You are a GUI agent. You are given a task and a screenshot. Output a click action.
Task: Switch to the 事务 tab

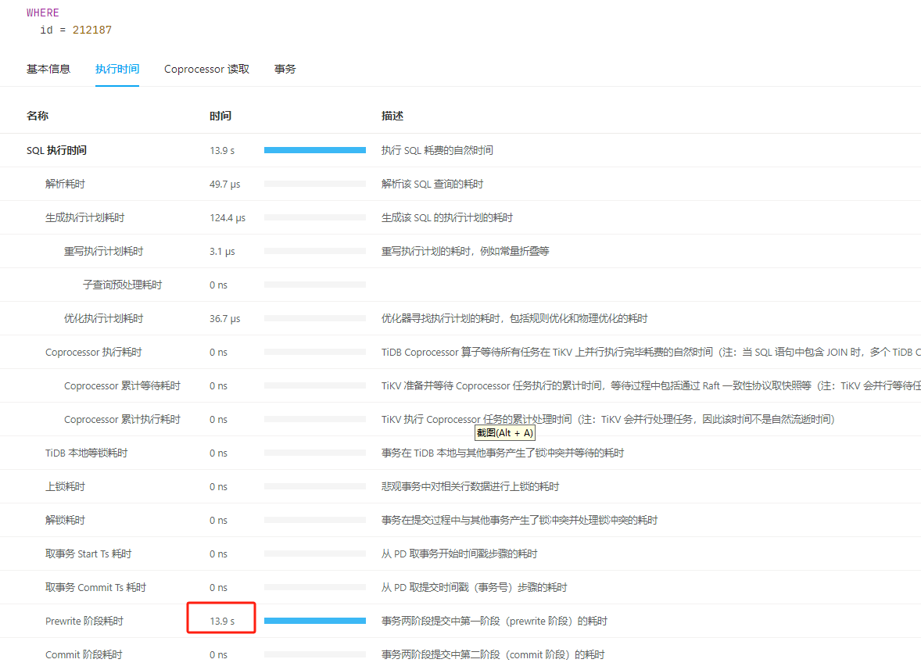pyautogui.click(x=285, y=69)
